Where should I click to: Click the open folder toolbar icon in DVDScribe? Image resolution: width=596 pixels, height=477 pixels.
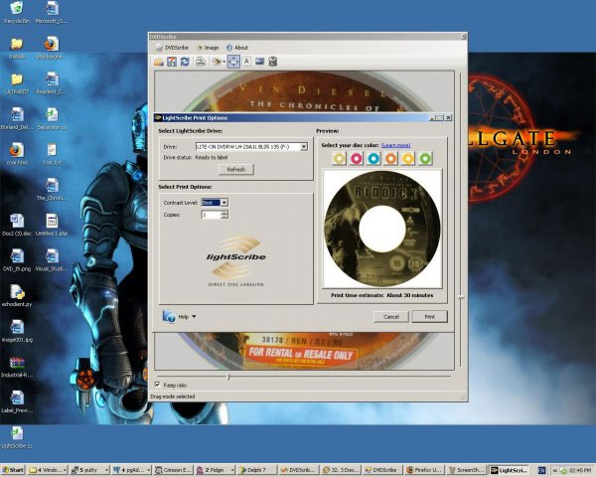pyautogui.click(x=159, y=62)
